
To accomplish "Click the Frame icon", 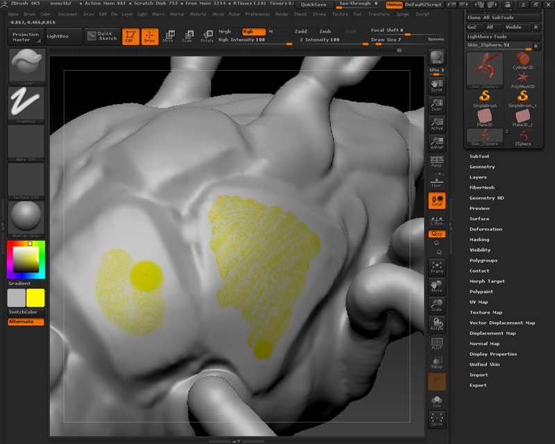I will [437, 267].
